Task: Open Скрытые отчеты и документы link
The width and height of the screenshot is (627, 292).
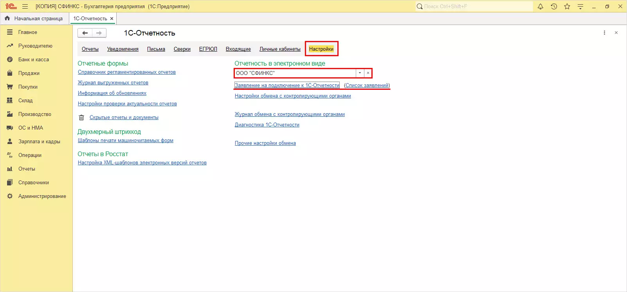Action: 124,118
